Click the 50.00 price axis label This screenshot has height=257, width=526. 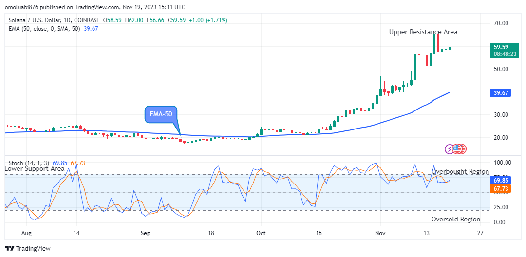click(x=500, y=69)
